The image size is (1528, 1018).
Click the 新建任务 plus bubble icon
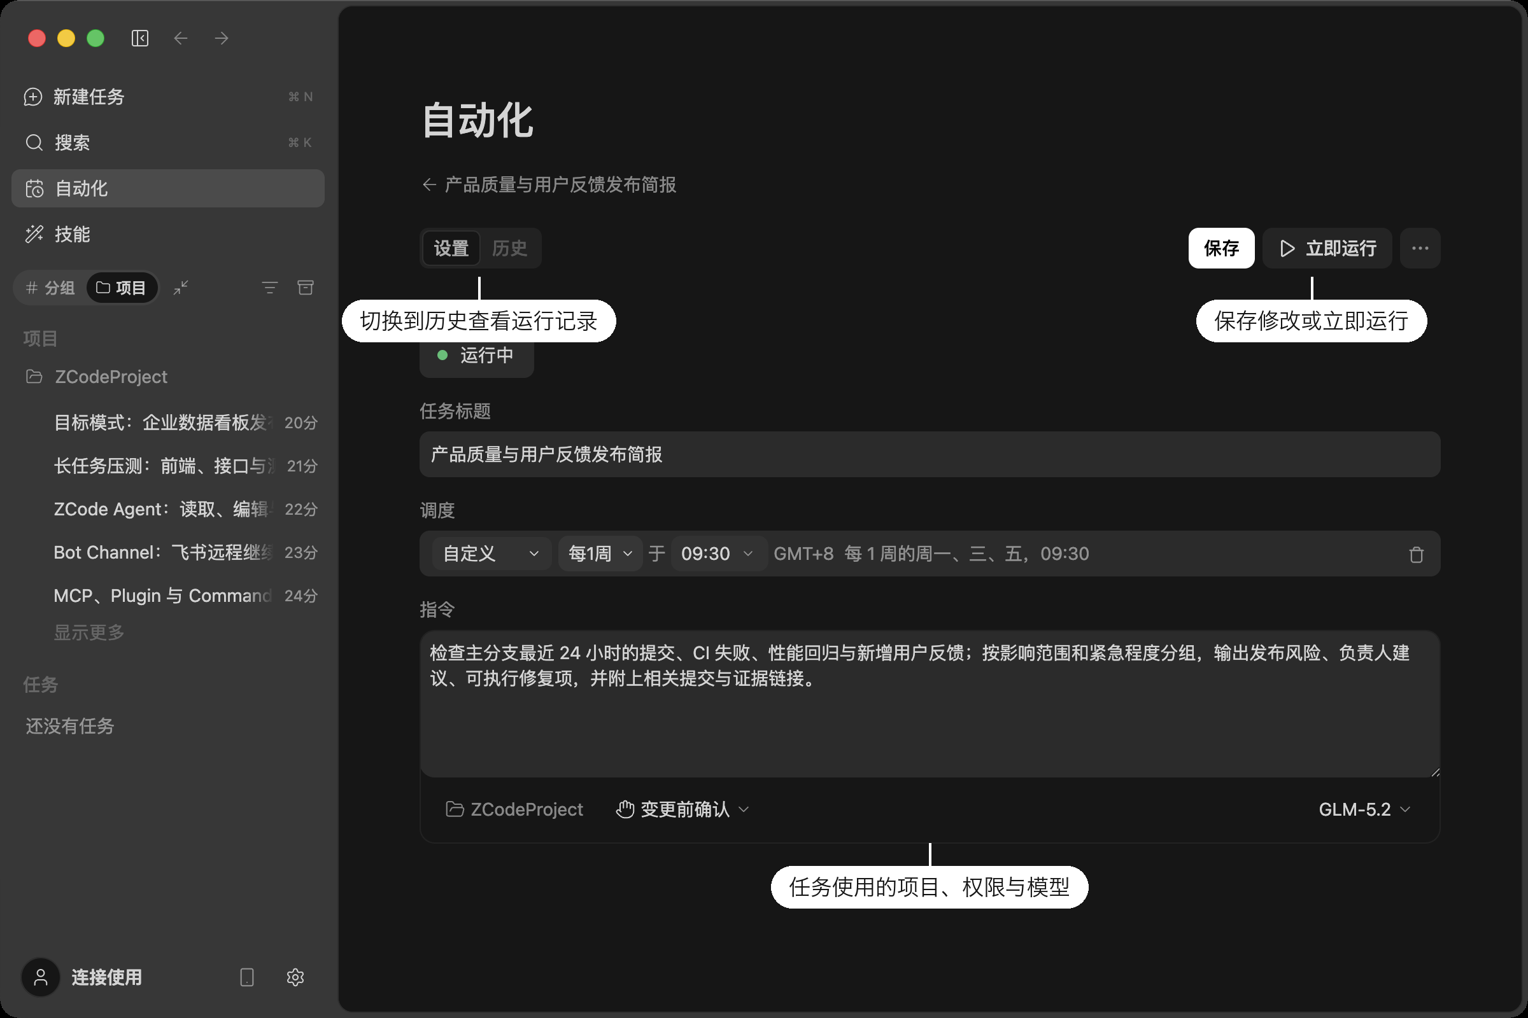click(x=33, y=97)
